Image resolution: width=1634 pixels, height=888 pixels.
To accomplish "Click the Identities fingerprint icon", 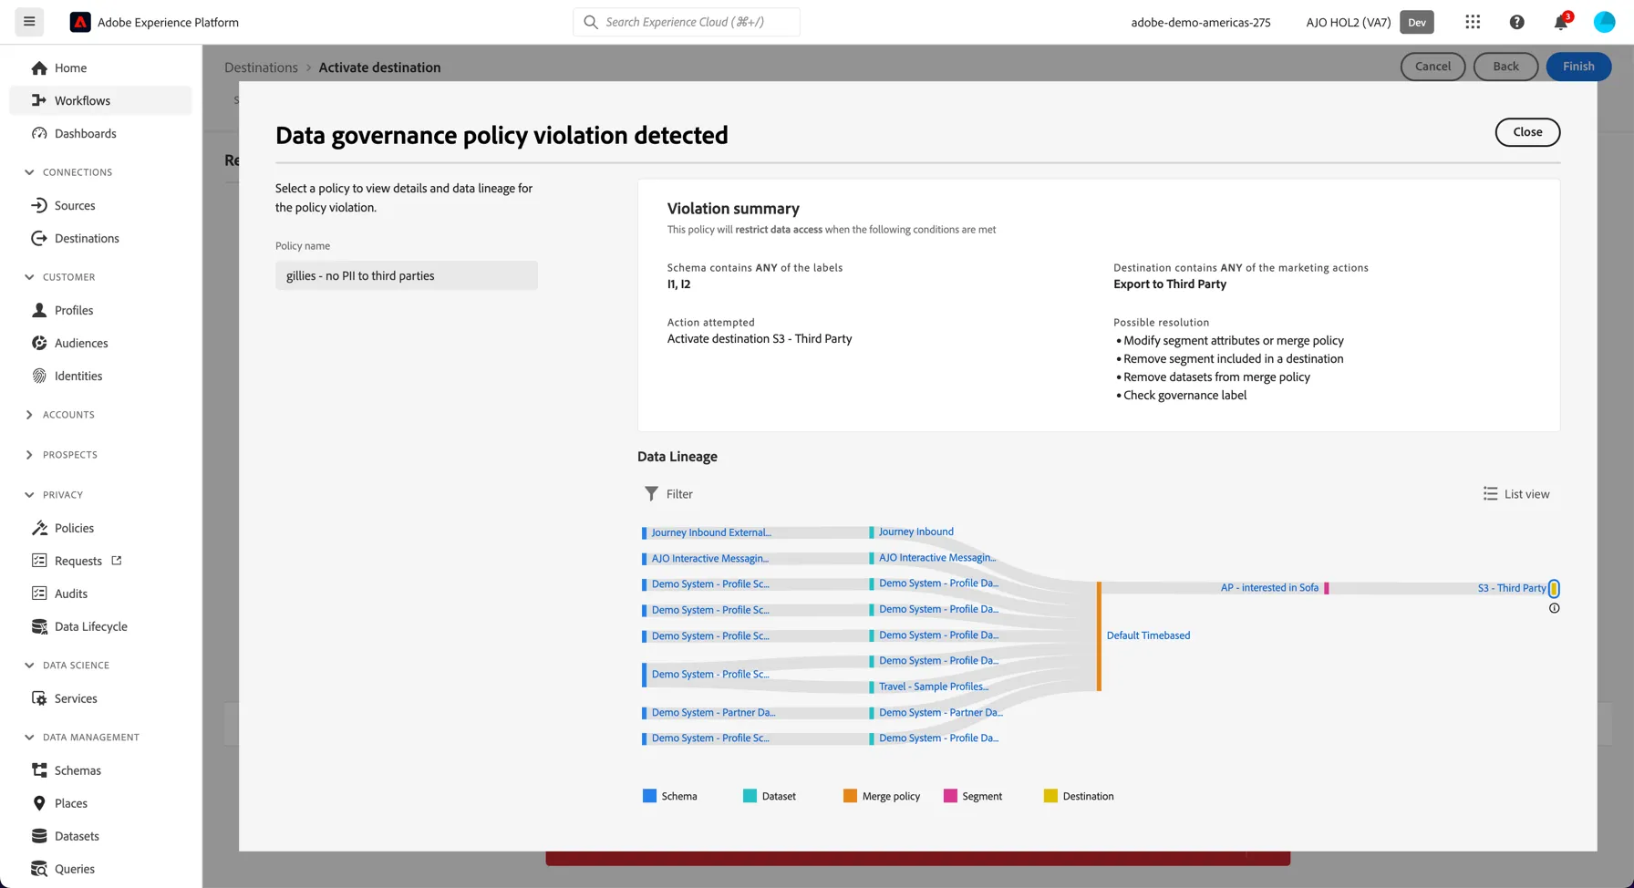I will tap(39, 376).
